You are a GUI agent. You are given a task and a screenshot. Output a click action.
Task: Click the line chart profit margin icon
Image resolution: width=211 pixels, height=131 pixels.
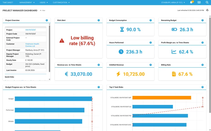[x=174, y=52]
